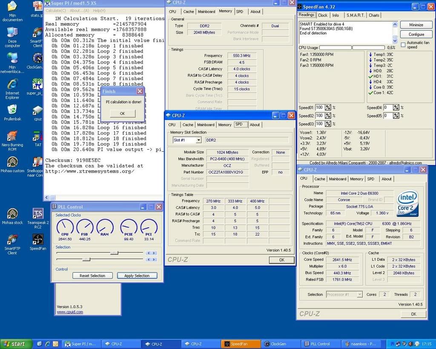
Task: Click the upper slider's right arrow in PLL Control
Action: coord(154,253)
